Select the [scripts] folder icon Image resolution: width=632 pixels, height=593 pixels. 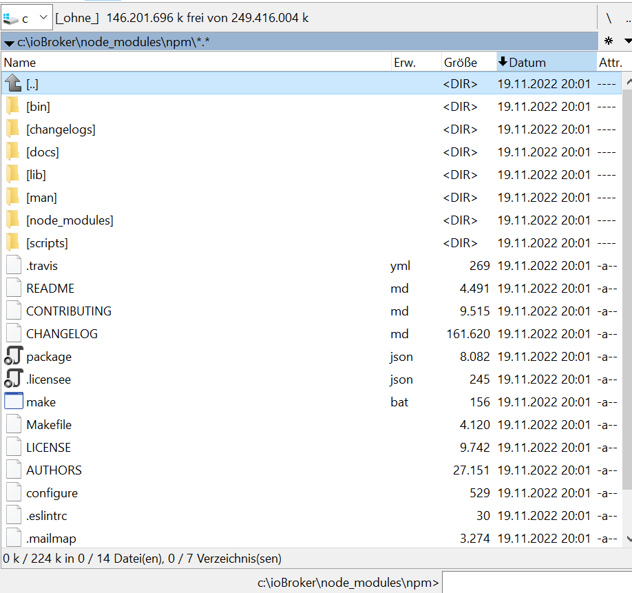pyautogui.click(x=13, y=242)
